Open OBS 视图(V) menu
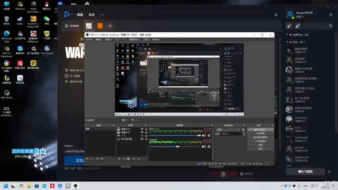The height and width of the screenshot is (190, 338). (109, 40)
